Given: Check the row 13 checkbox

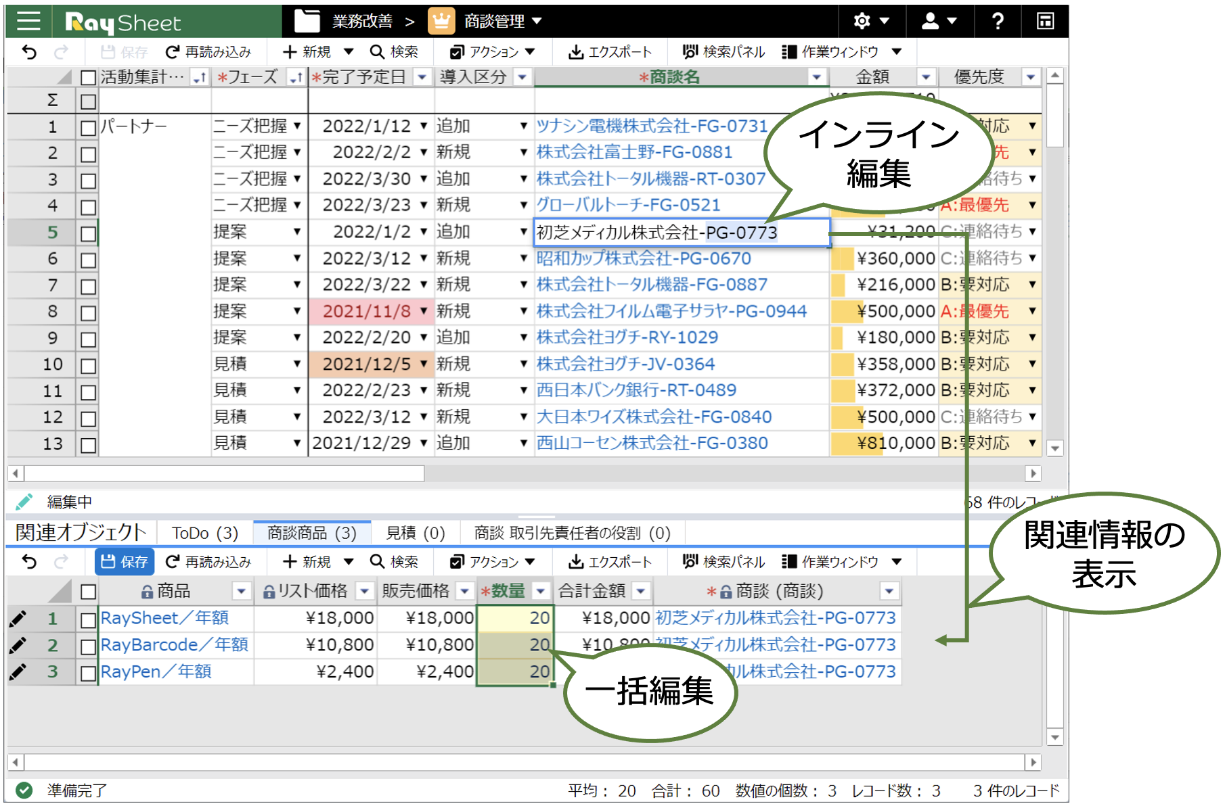Looking at the screenshot, I should (x=88, y=445).
